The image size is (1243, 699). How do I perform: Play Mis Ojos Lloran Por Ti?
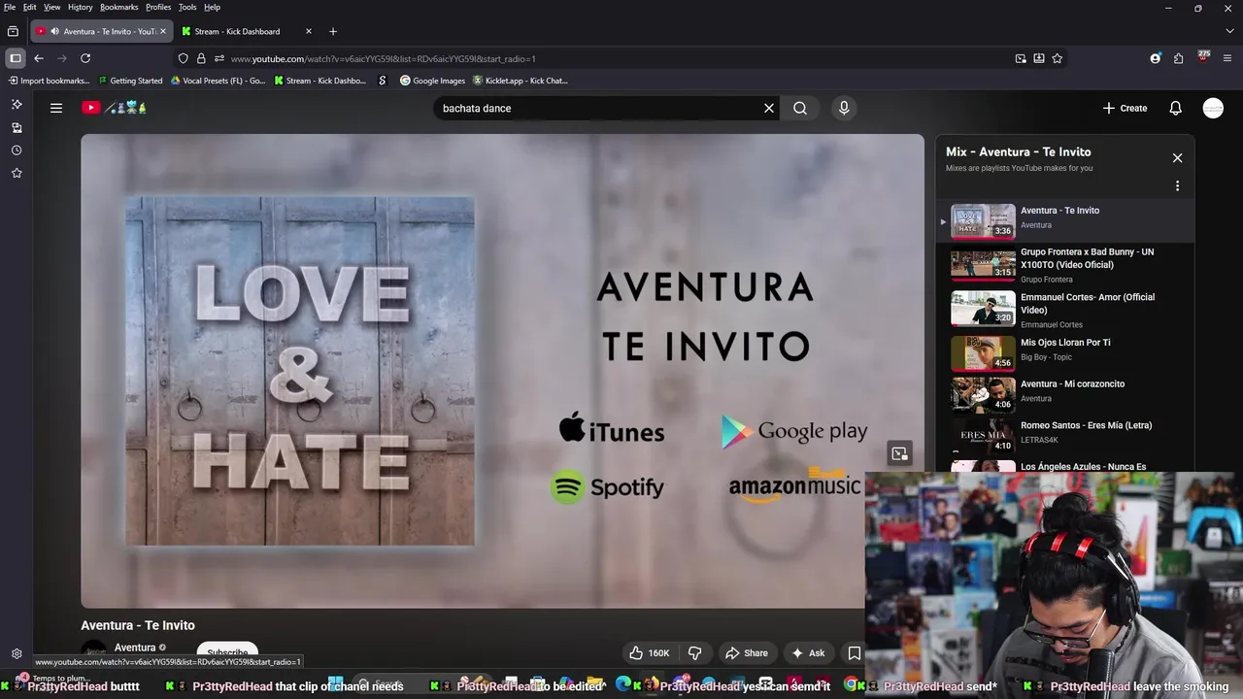(x=1064, y=352)
